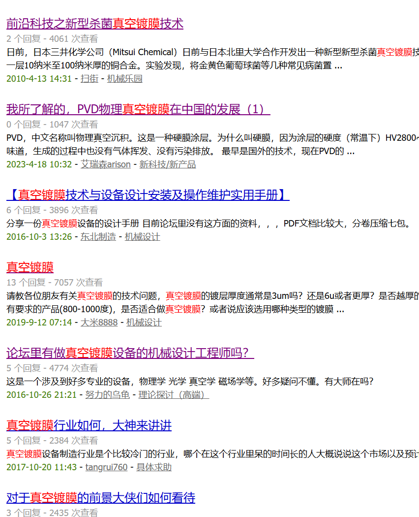Click the date 2019-9-12 07:14
Screen dimensions: 419x517
tap(39, 323)
